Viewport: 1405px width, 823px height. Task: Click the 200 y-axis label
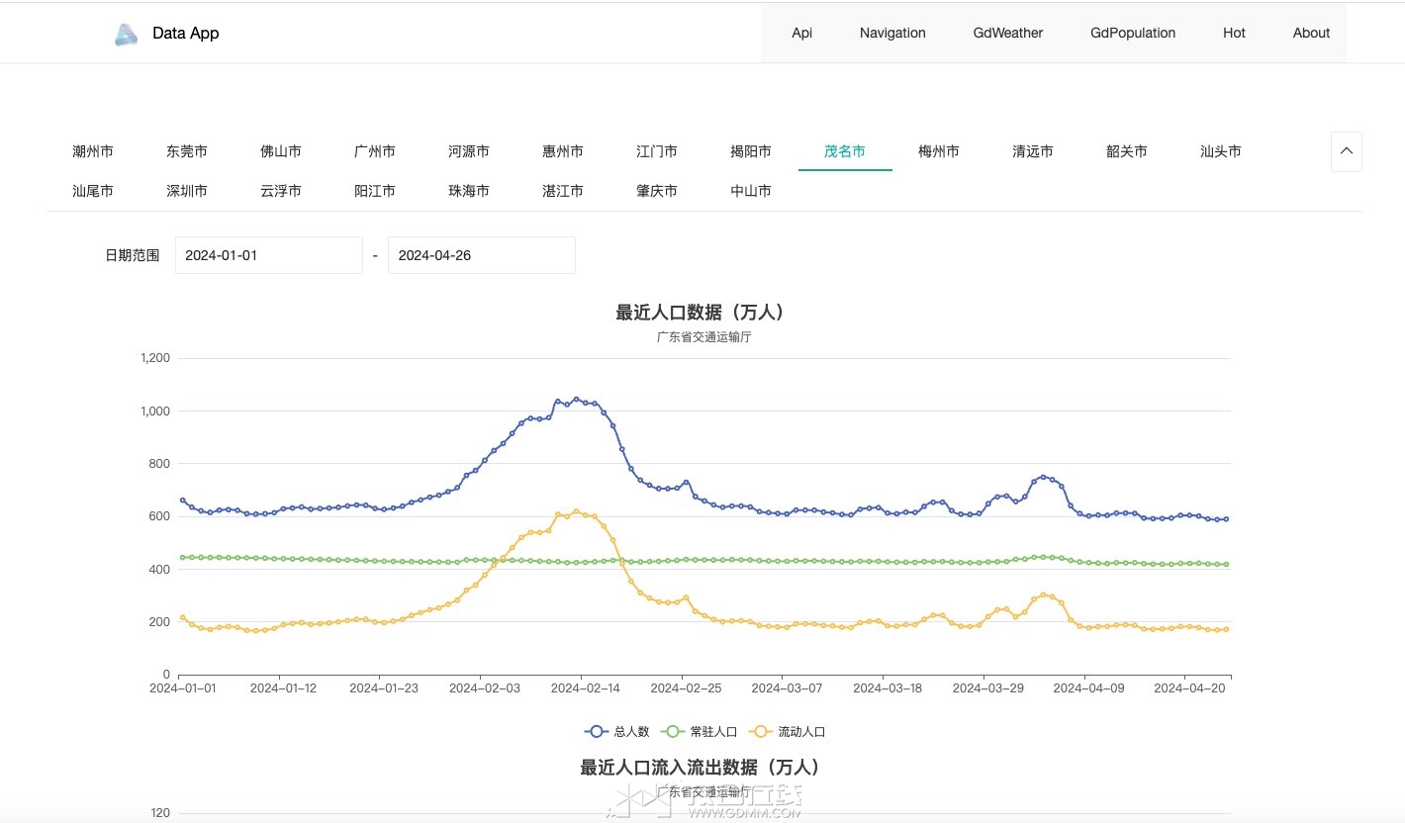point(159,622)
